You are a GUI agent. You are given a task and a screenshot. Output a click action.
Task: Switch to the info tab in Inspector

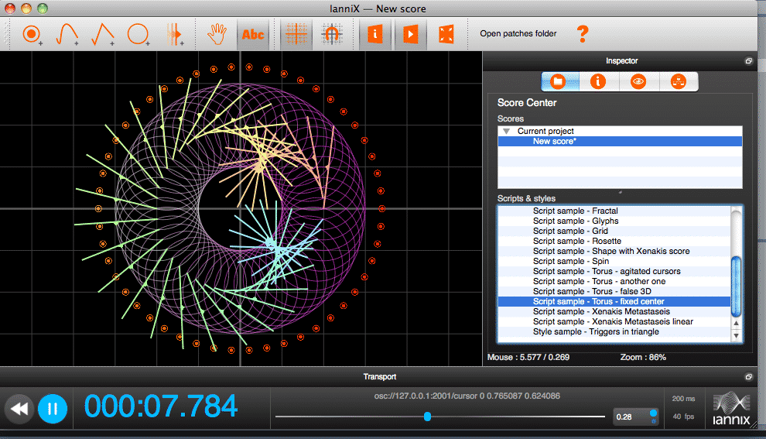click(598, 81)
